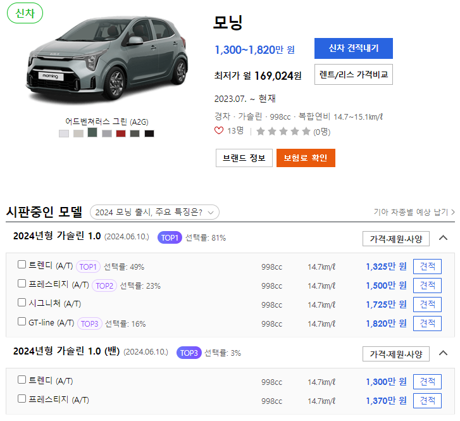Click the 모닝 car image

[107, 59]
